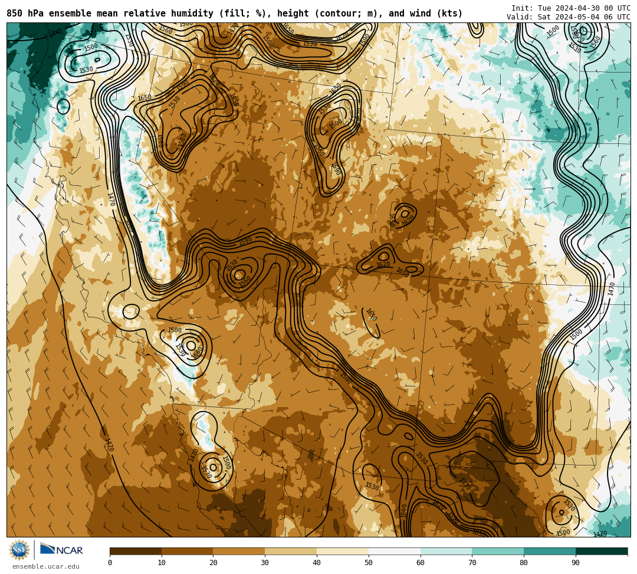This screenshot has width=637, height=574.
Task: Select the 20-30 orange-brown colorbar segment
Action: point(239,551)
